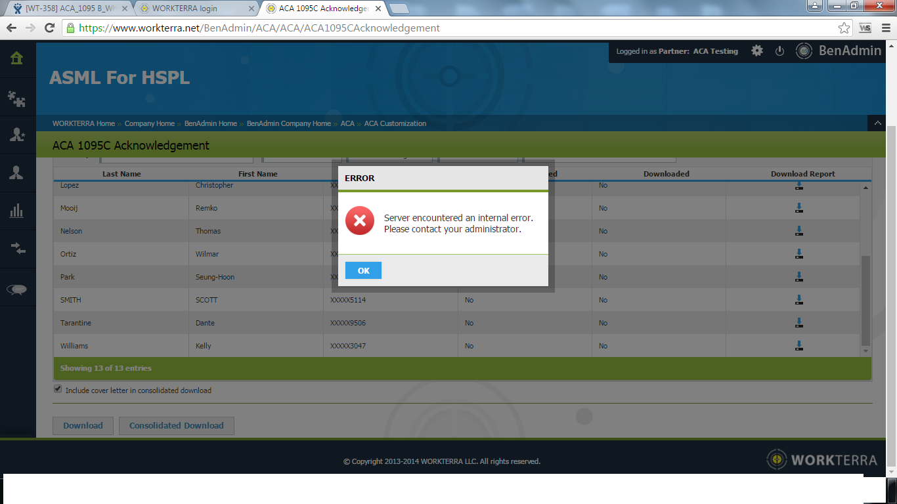The width and height of the screenshot is (897, 504).
Task: Click browser reload page button
Action: click(49, 28)
